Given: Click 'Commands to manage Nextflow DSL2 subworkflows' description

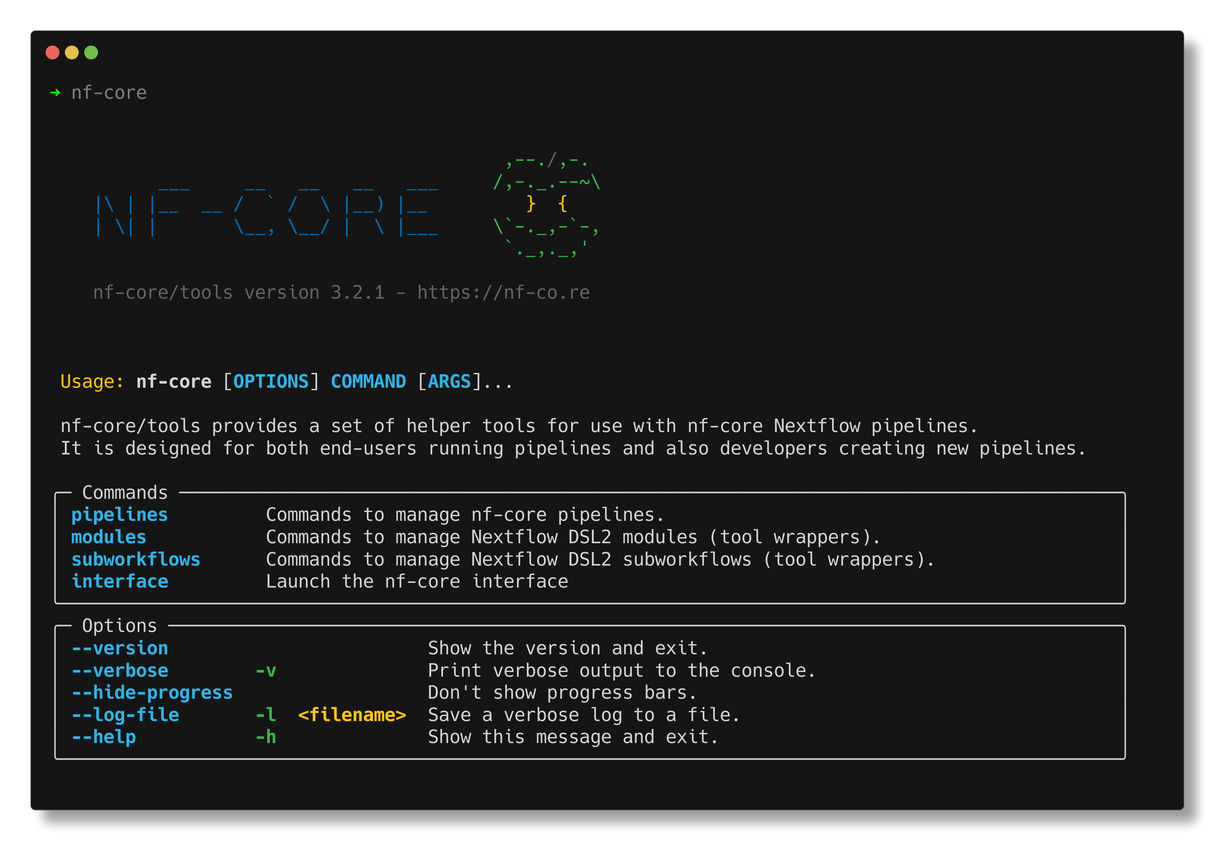Looking at the screenshot, I should (x=600, y=560).
